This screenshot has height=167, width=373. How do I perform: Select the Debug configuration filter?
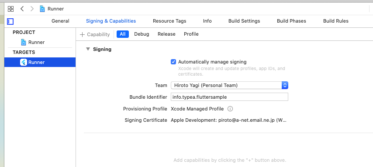tap(142, 34)
